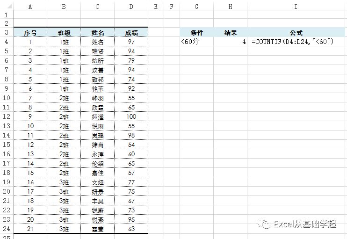Viewport: 347px width, 239px height.
Task: Click the '<60分' condition cell
Action: tap(196, 42)
